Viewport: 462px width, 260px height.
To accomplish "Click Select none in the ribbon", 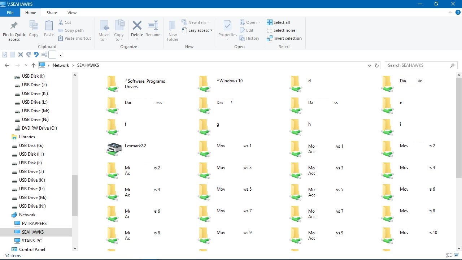I will coord(281,30).
